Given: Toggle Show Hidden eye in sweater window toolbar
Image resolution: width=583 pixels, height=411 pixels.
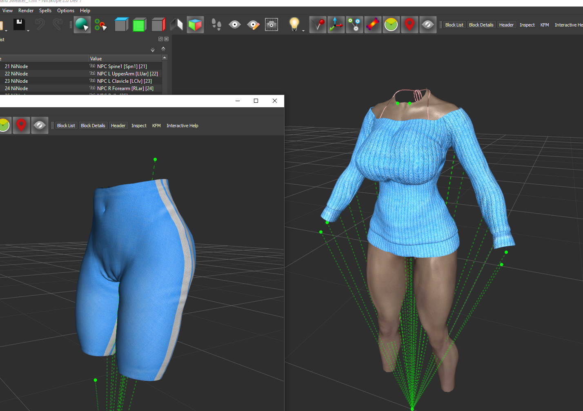Looking at the screenshot, I should (428, 25).
